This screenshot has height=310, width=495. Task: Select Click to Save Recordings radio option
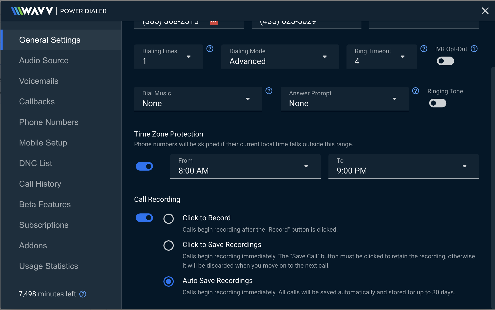click(169, 245)
